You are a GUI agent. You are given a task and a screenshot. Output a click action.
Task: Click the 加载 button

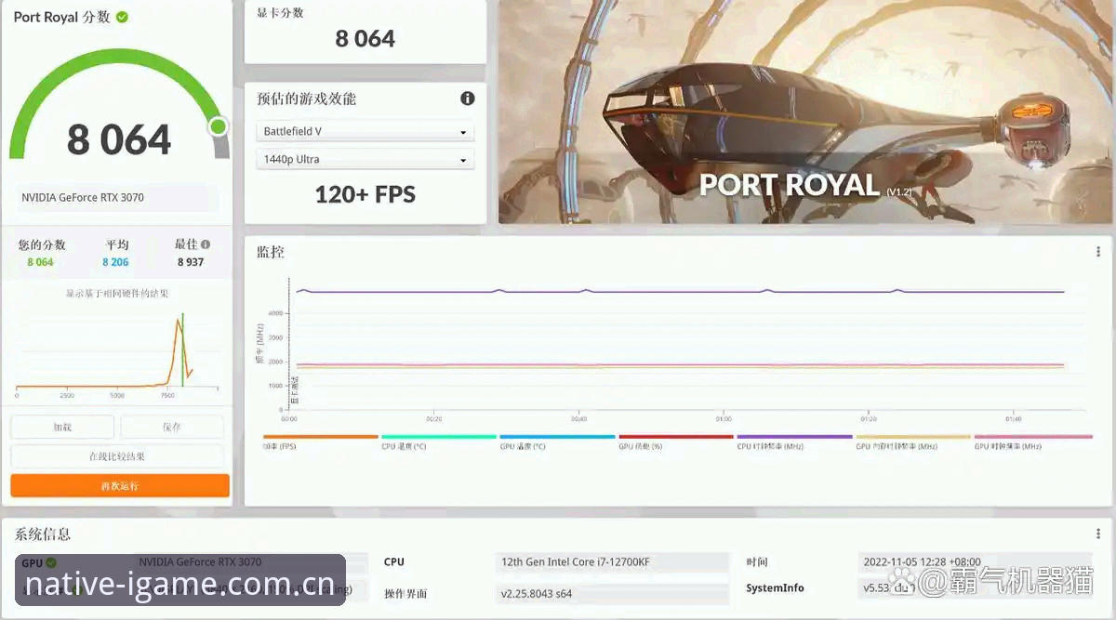[62, 427]
